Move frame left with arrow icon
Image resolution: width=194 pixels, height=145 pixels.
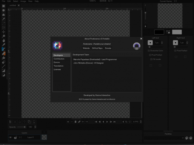(x=83, y=122)
